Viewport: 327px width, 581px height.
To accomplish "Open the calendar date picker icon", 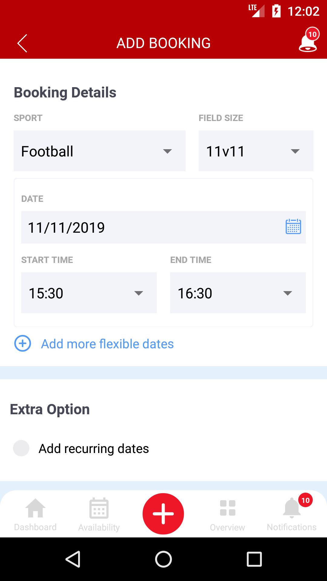I will pos(293,227).
